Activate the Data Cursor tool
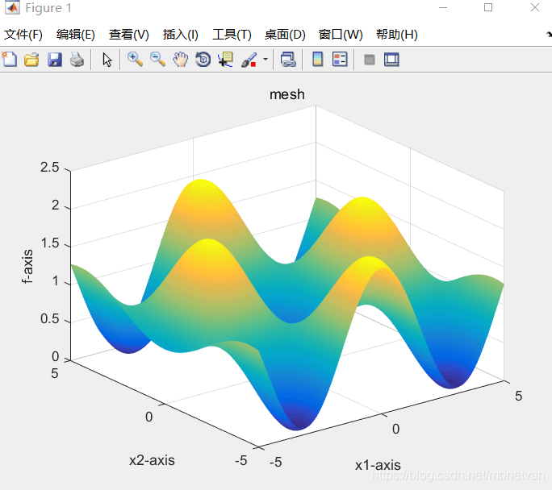Image resolution: width=552 pixels, height=490 pixels. 226,60
